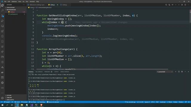191x107 pixels.
Task: Click UTF-8 encoding in status bar
Action: (153, 102)
